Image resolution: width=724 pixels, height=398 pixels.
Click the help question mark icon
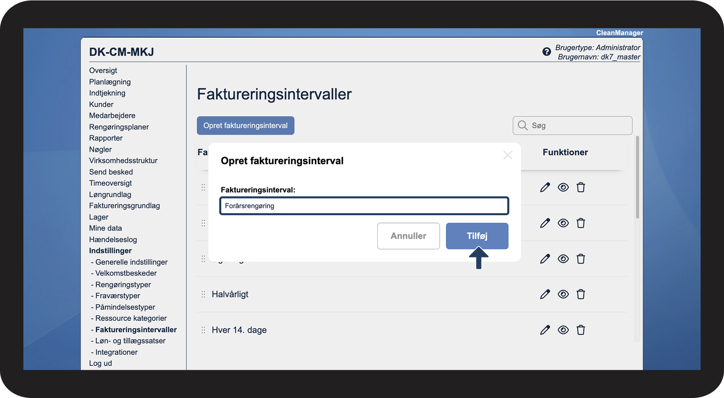point(546,52)
